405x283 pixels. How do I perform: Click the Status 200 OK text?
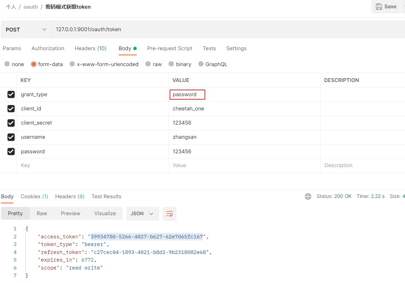[334, 196]
